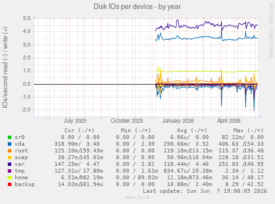Click the '-2.0' y-axis tick label
Image resolution: width=275 pixels, height=204 pixels.
[26, 110]
